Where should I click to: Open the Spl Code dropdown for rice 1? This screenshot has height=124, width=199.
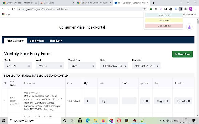(145, 101)
